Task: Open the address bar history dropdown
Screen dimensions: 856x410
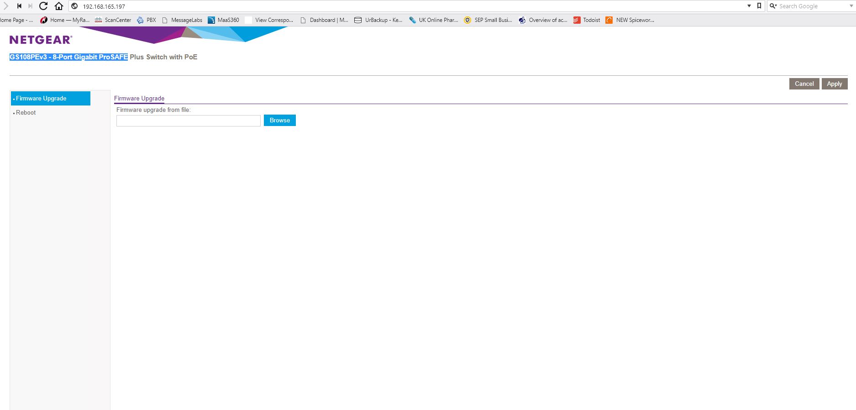Action: [x=749, y=6]
